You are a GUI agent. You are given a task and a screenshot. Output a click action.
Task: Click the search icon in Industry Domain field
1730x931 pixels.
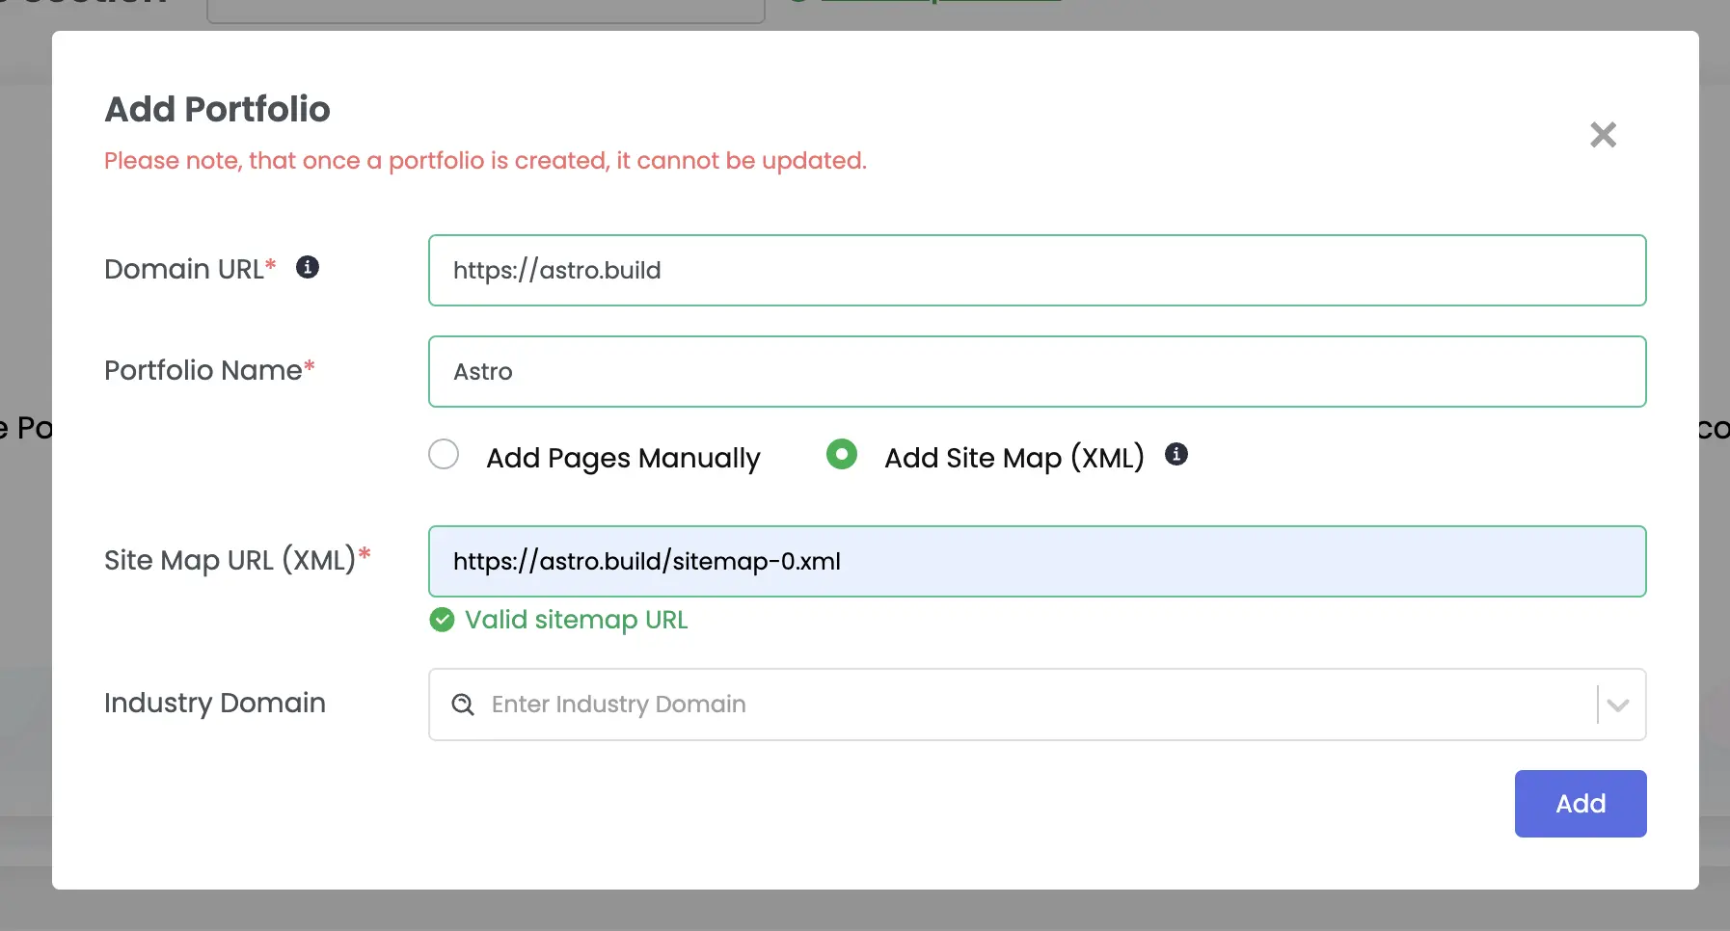click(462, 705)
